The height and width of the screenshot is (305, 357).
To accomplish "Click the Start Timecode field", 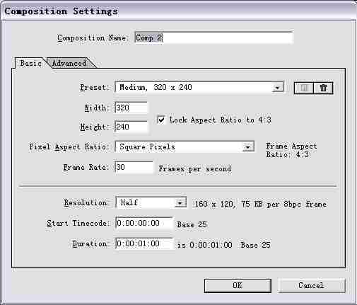I will (144, 223).
